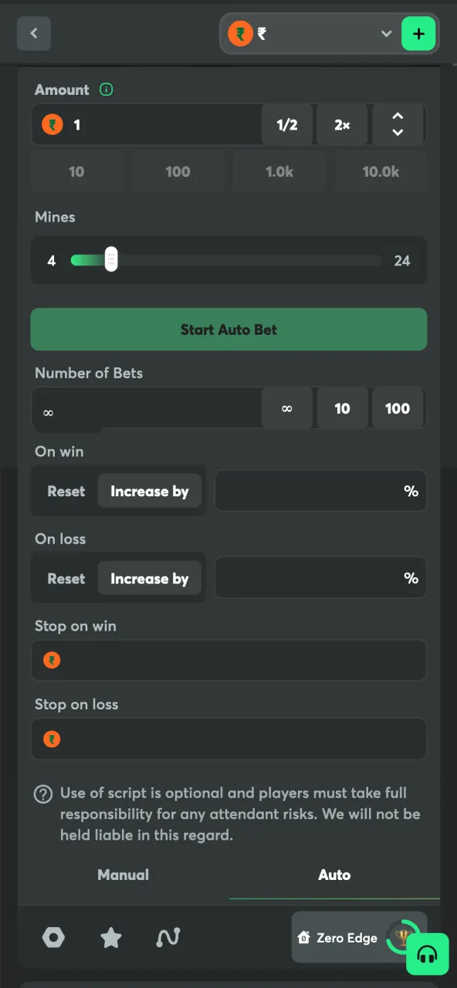Select Reset under On win
Screen dimensions: 457x988
pyautogui.click(x=66, y=491)
